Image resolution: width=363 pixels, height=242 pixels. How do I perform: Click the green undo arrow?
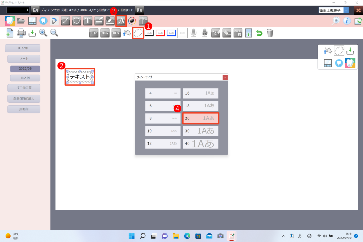coord(259,33)
